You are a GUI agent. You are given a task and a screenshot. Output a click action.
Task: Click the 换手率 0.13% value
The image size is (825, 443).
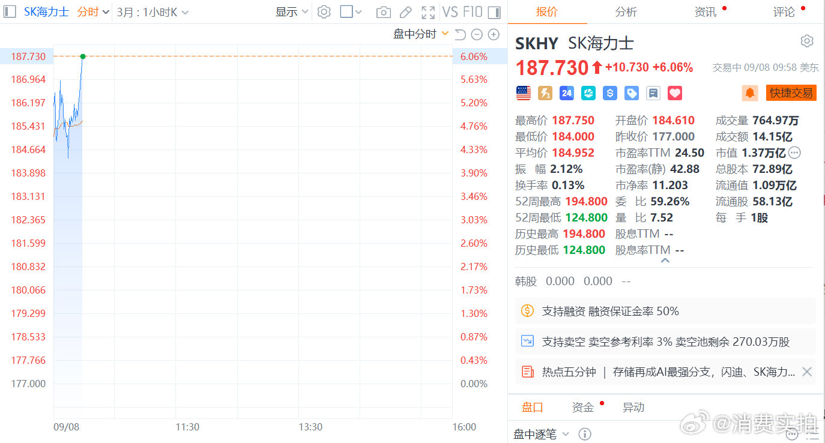point(568,185)
